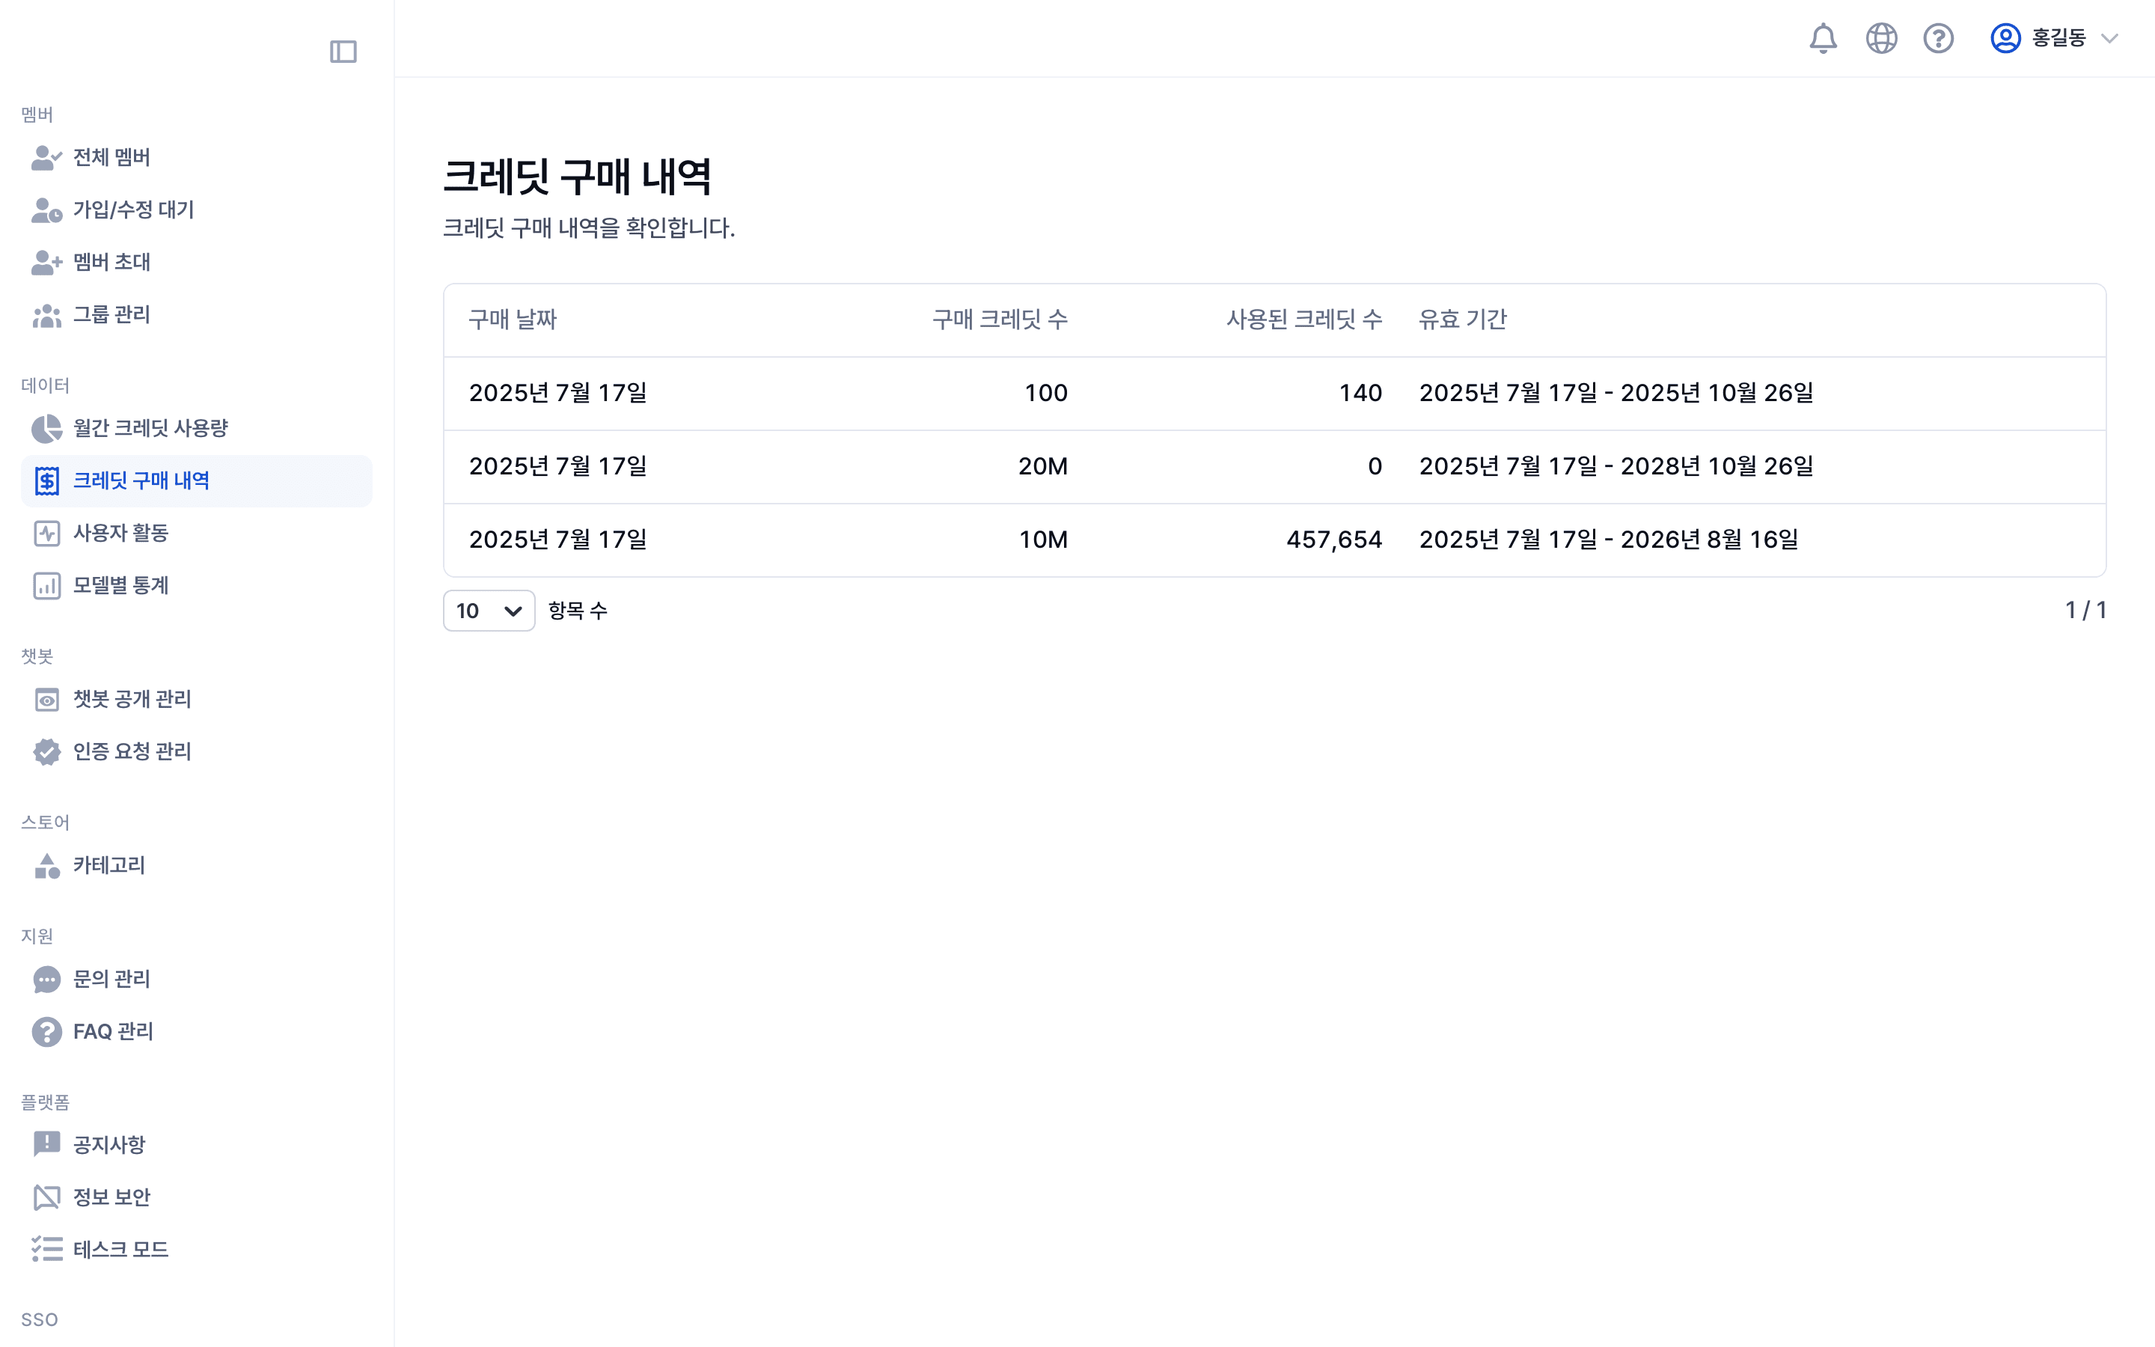Open the items-per-page dropdown showing 10

point(488,610)
